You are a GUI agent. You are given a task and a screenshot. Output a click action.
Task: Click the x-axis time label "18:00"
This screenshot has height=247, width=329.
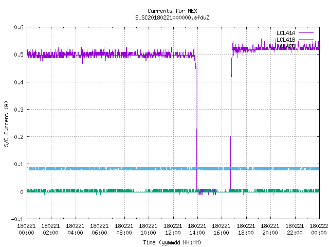pyautogui.click(x=246, y=233)
